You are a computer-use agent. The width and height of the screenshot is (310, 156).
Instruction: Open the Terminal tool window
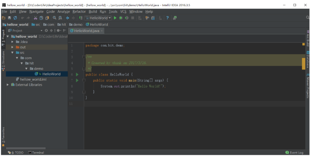36,153
